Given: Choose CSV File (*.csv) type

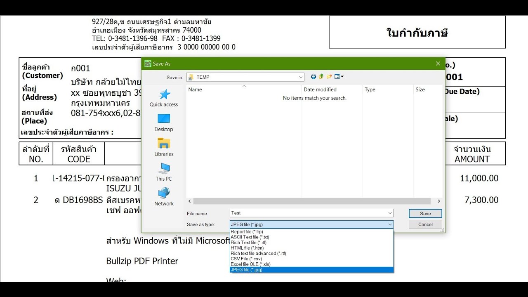Looking at the screenshot, I should (x=311, y=259).
